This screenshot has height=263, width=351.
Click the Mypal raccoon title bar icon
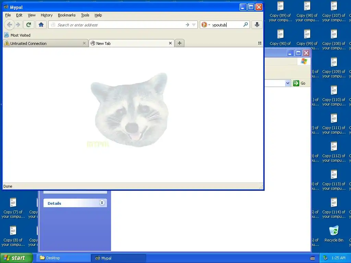[6, 7]
